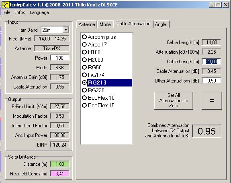Choose the Aircom plus cable option
This screenshot has height=183, width=231.
tap(84, 37)
